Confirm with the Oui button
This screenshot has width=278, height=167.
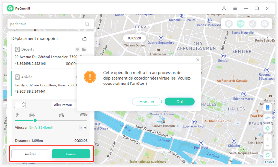(x=180, y=102)
